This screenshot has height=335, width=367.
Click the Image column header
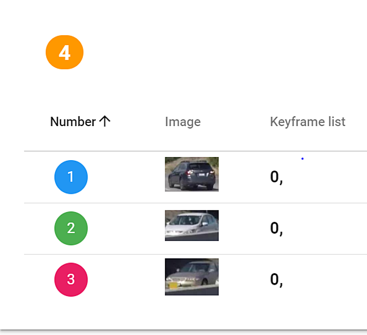pyautogui.click(x=183, y=122)
